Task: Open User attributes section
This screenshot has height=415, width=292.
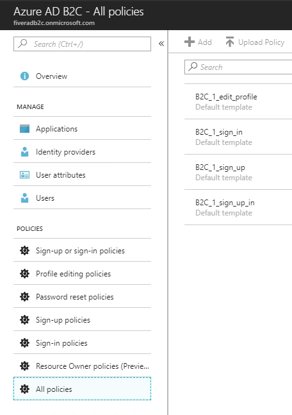Action: tap(82, 175)
